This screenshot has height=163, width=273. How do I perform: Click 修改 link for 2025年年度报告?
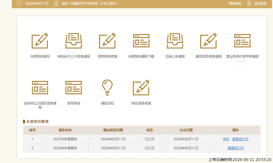[226, 139]
